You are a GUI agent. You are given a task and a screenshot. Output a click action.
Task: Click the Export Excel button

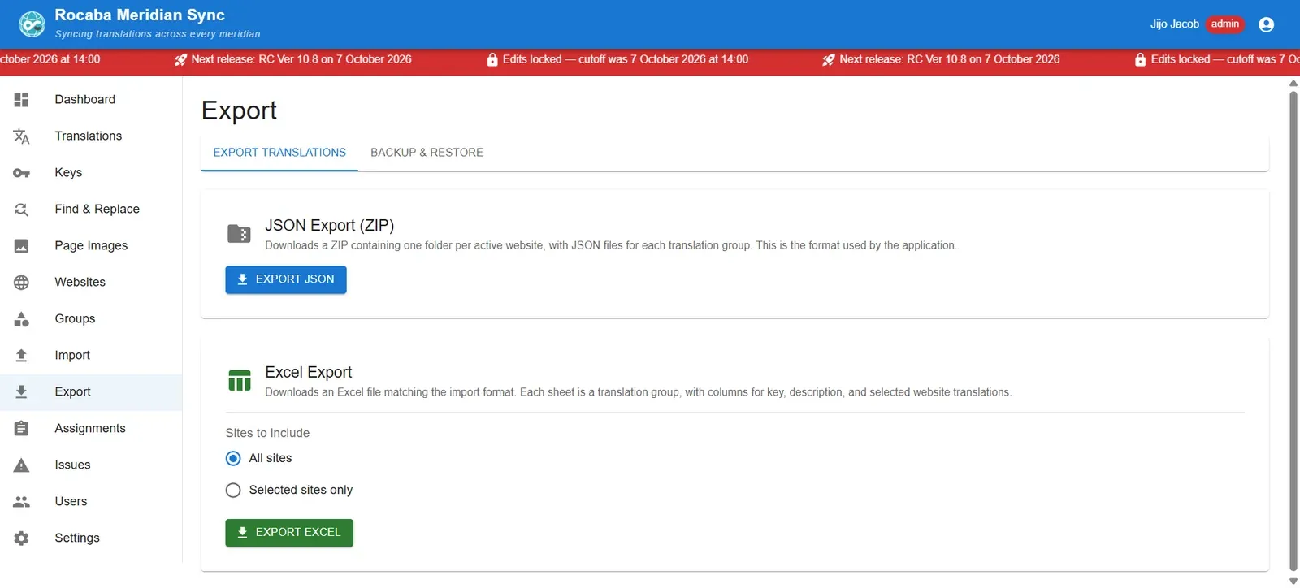point(289,533)
